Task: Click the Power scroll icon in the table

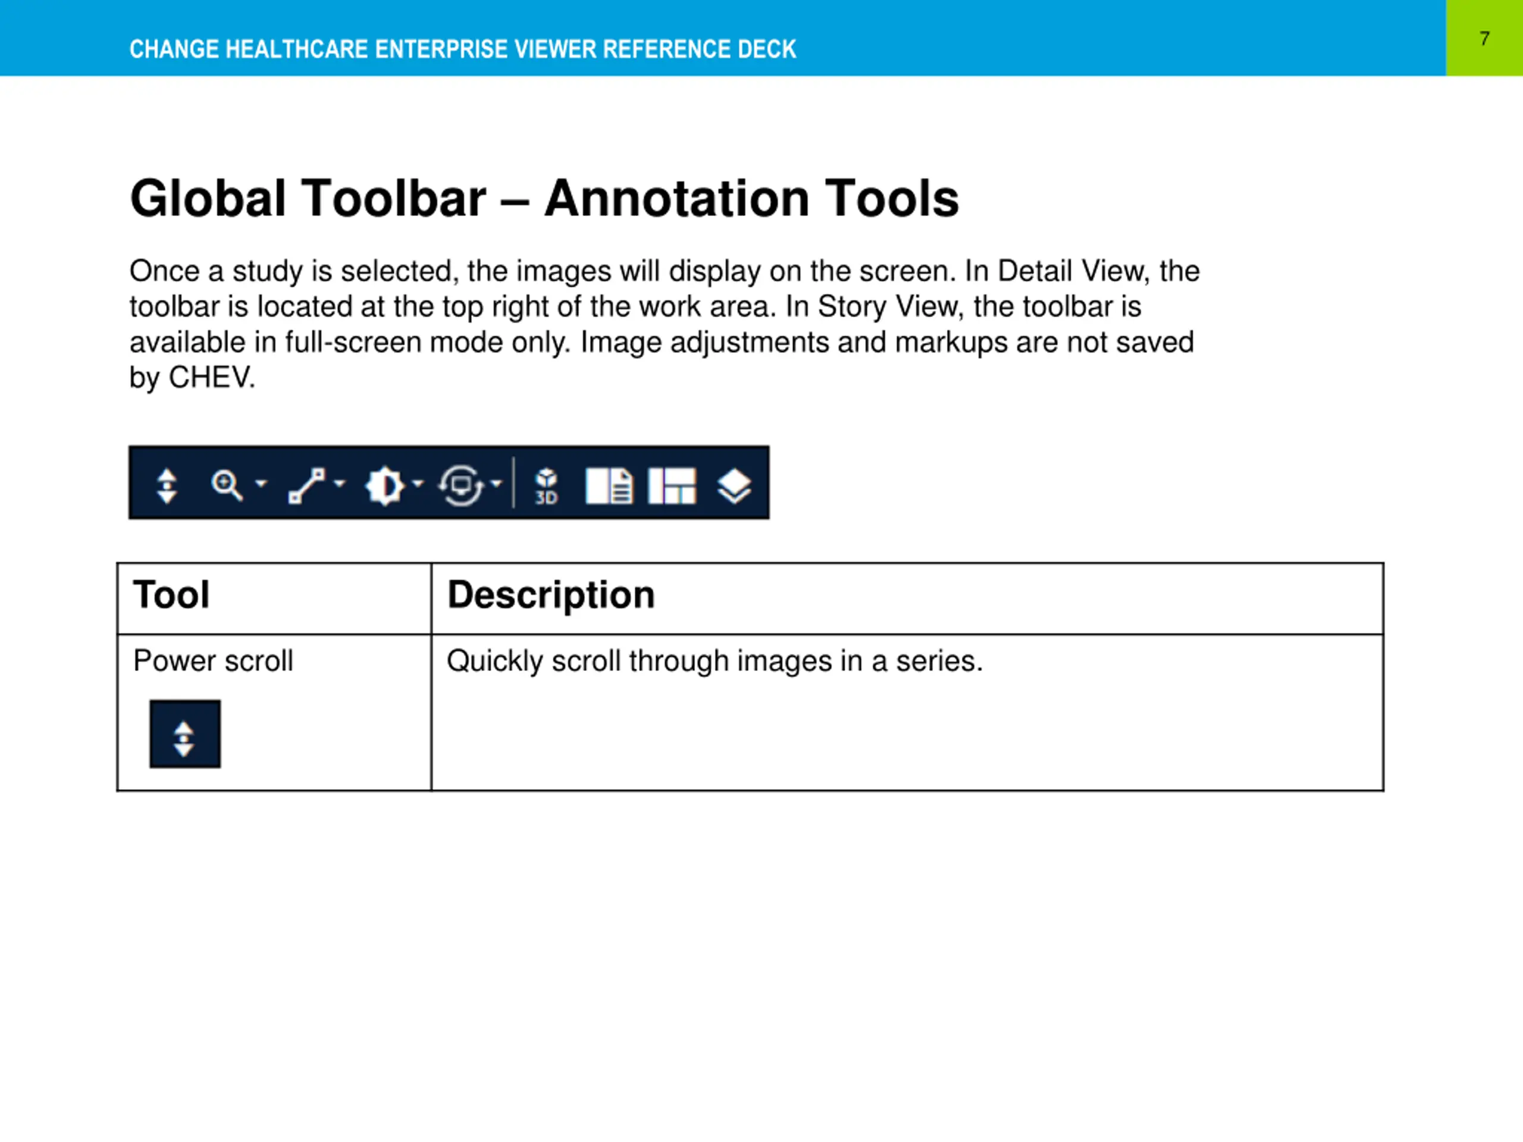Action: tap(184, 734)
